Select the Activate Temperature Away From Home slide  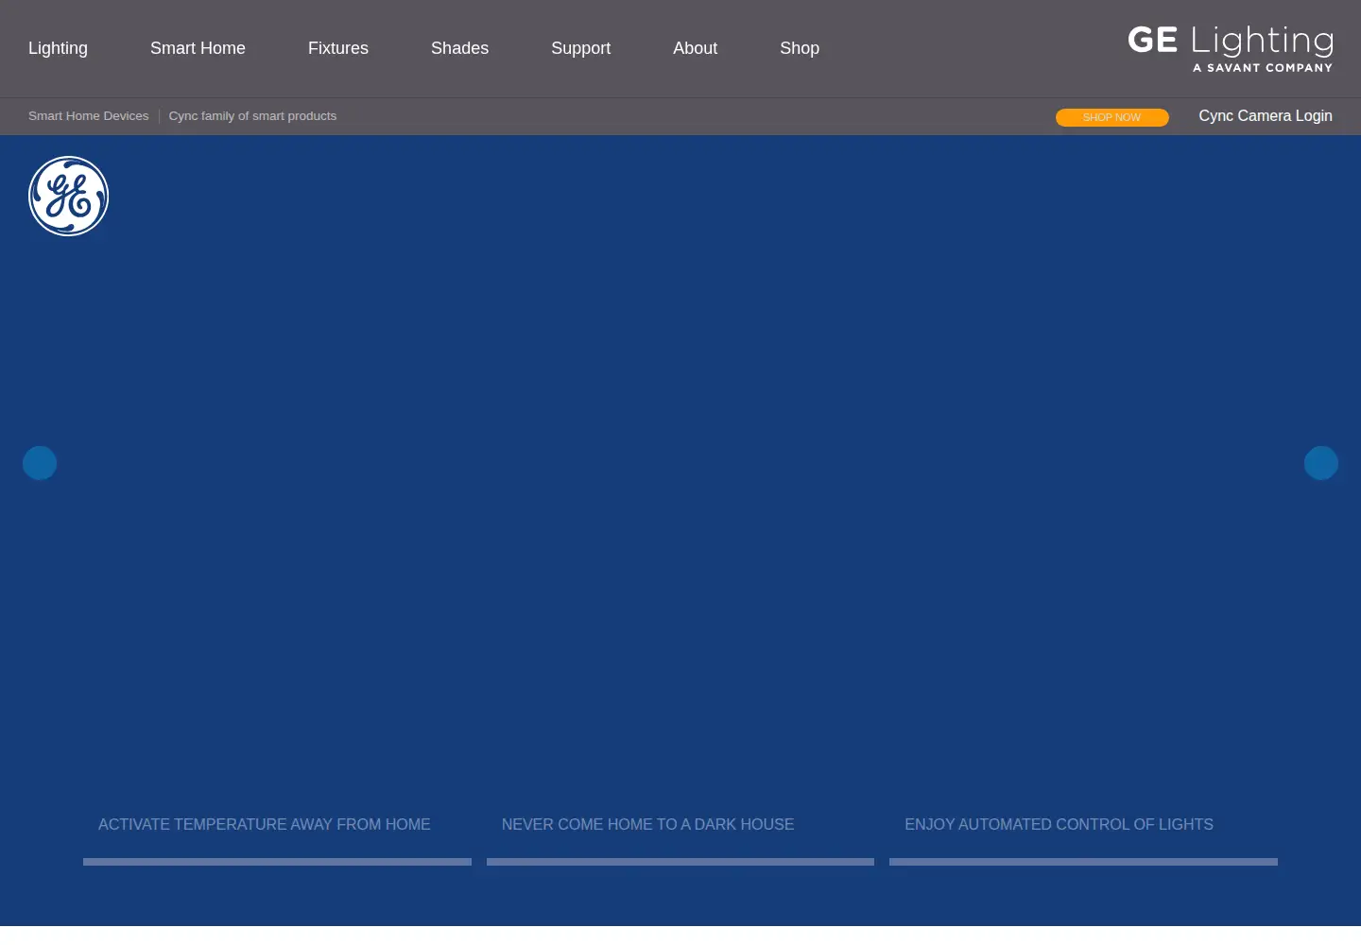click(x=265, y=825)
